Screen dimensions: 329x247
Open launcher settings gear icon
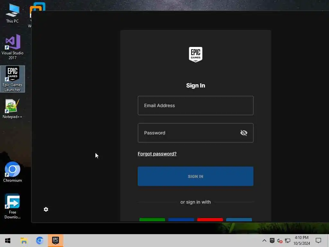click(x=46, y=209)
